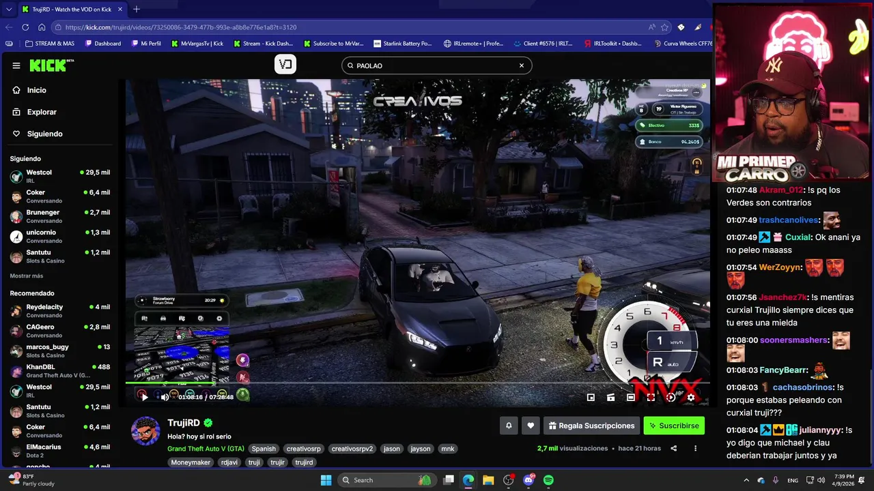Image resolution: width=874 pixels, height=491 pixels.
Task: Show hidden system tray icons chevron
Action: pos(746,480)
